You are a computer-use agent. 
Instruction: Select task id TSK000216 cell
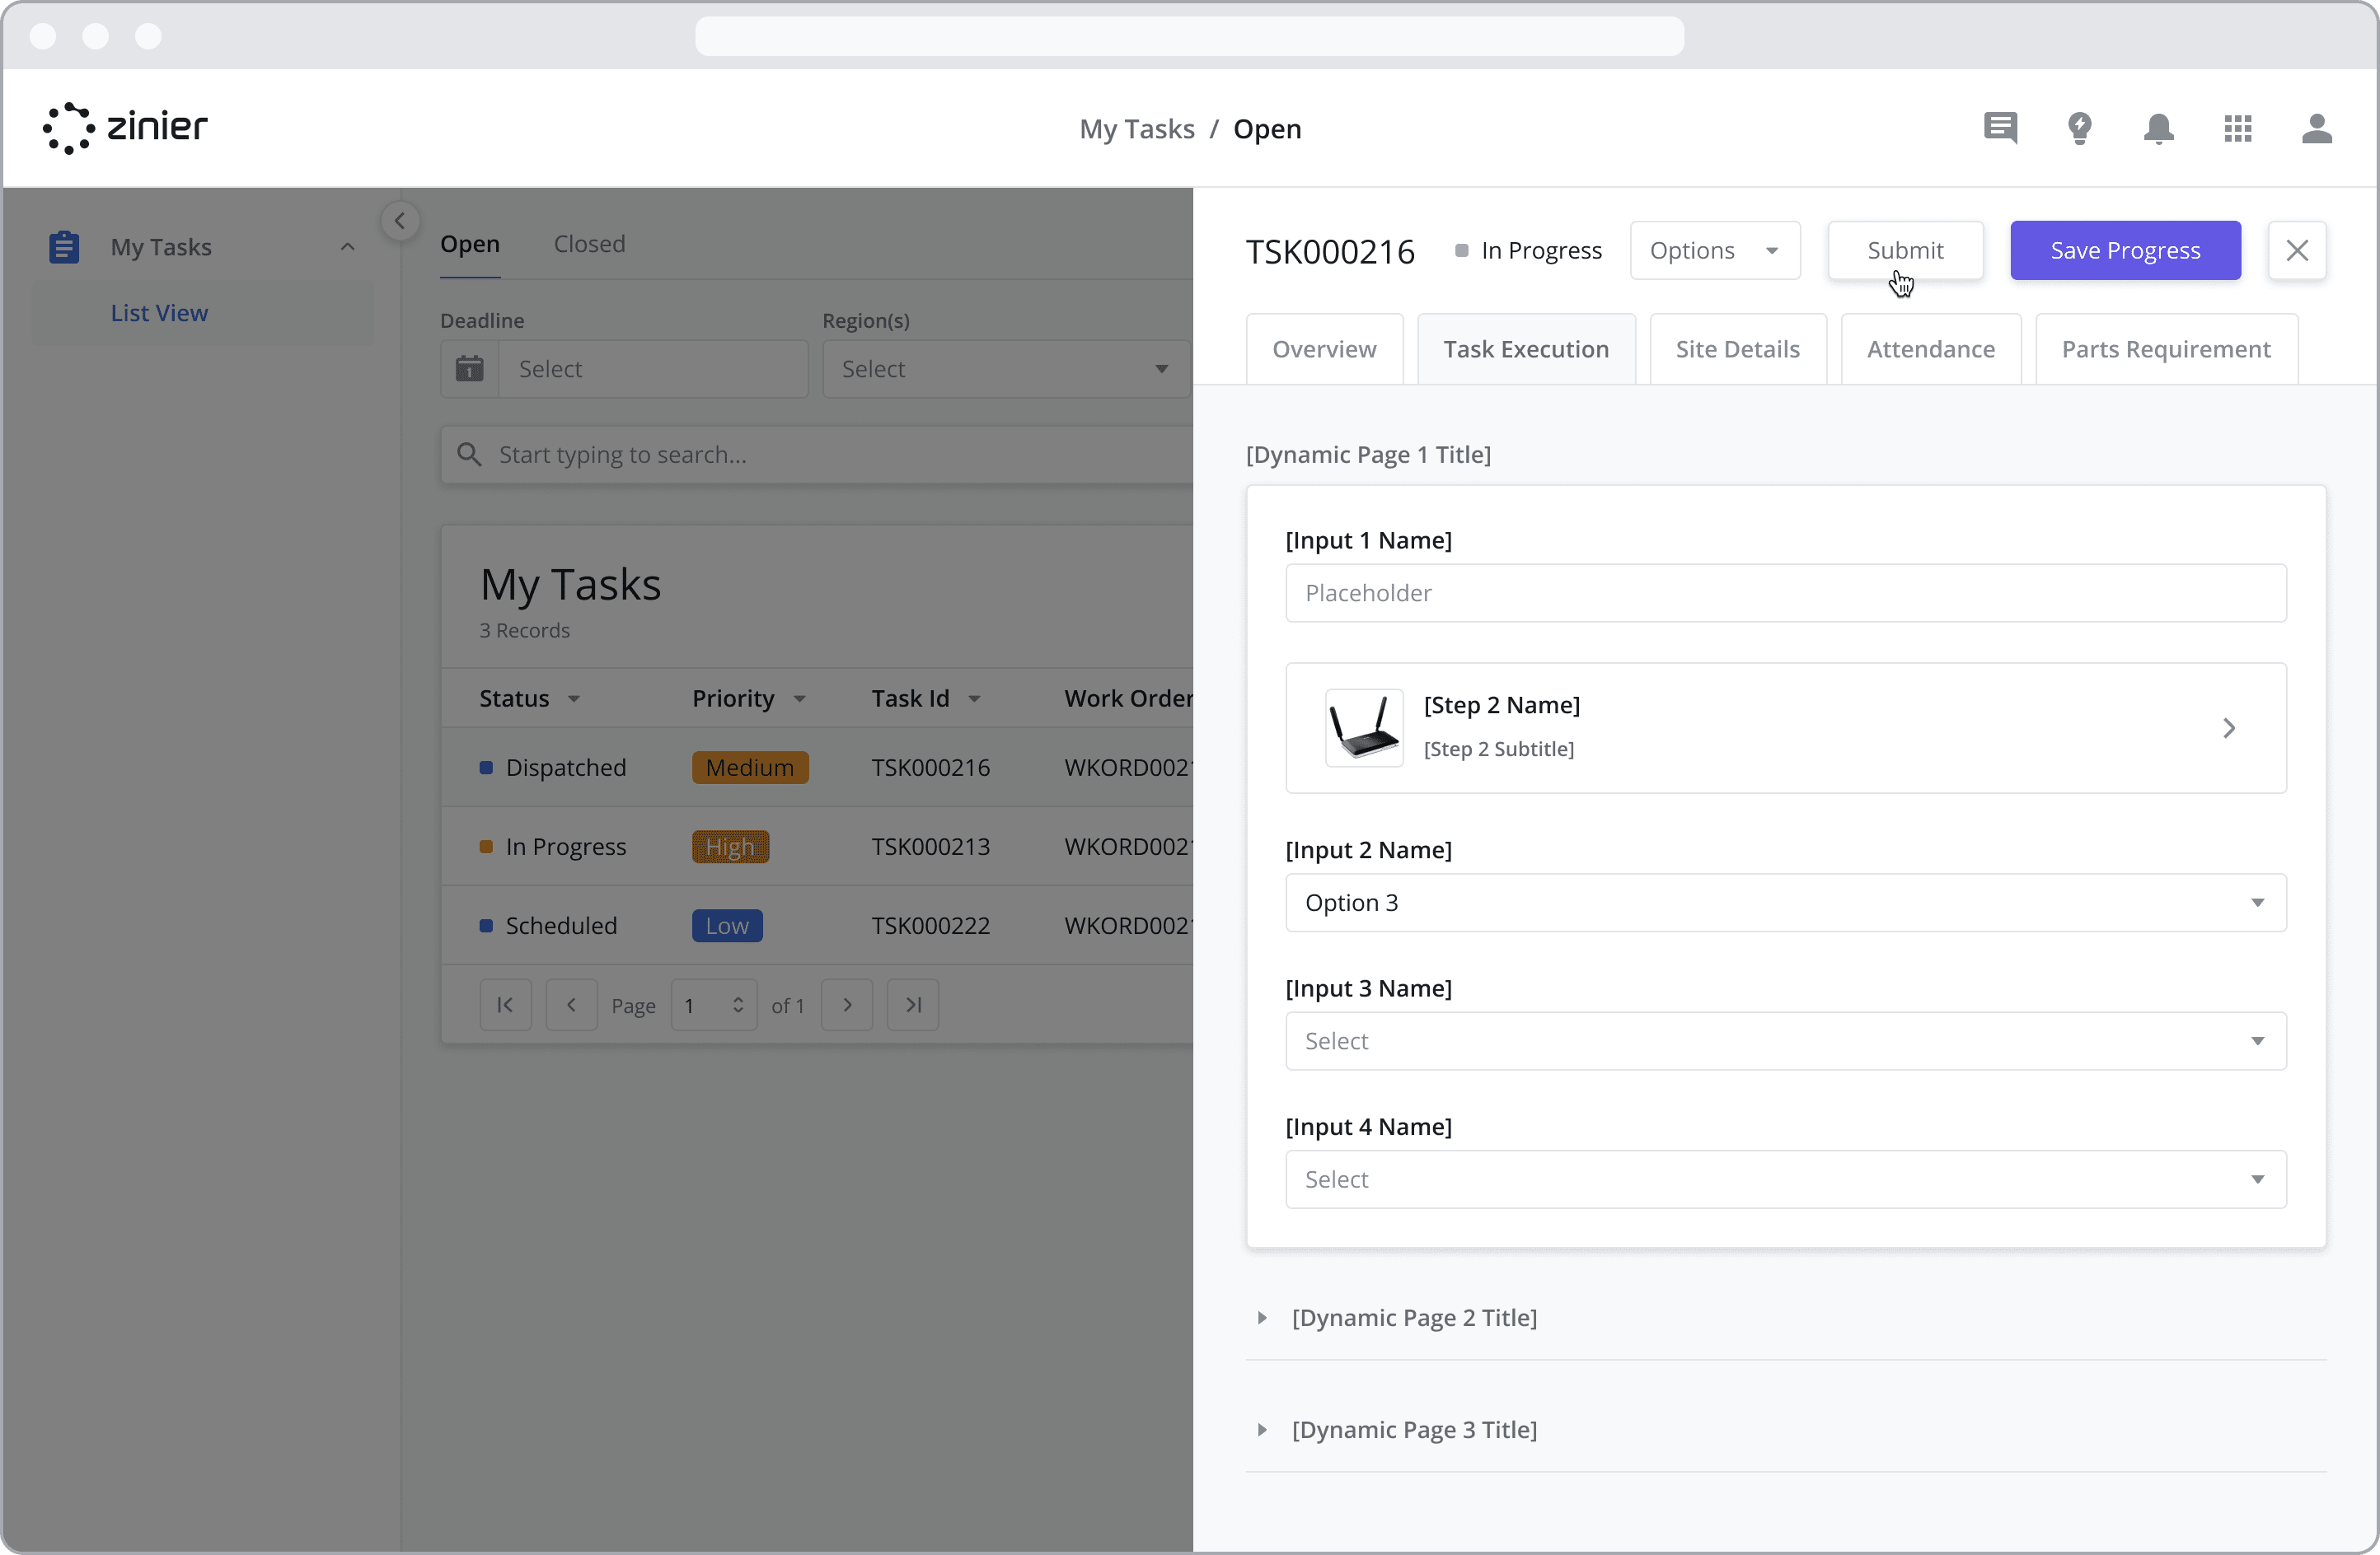point(930,768)
